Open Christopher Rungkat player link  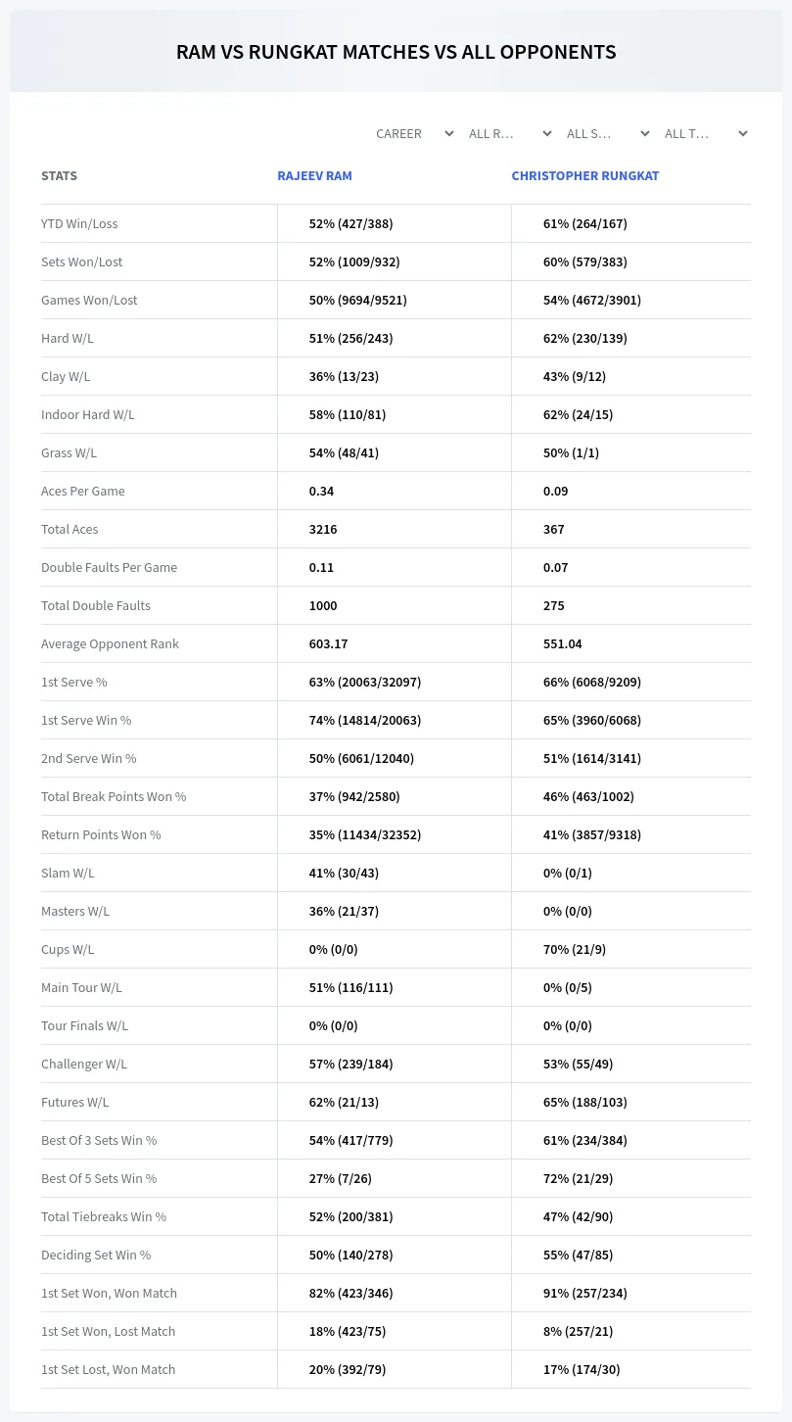click(x=585, y=176)
